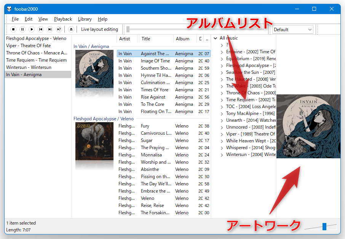Select track Against The ...

(x=164, y=54)
